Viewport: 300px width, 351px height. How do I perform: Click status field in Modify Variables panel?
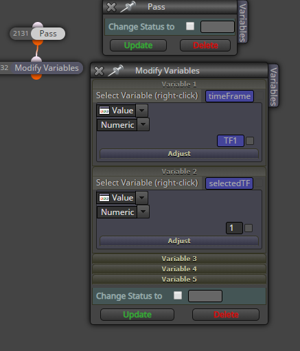pyautogui.click(x=205, y=296)
